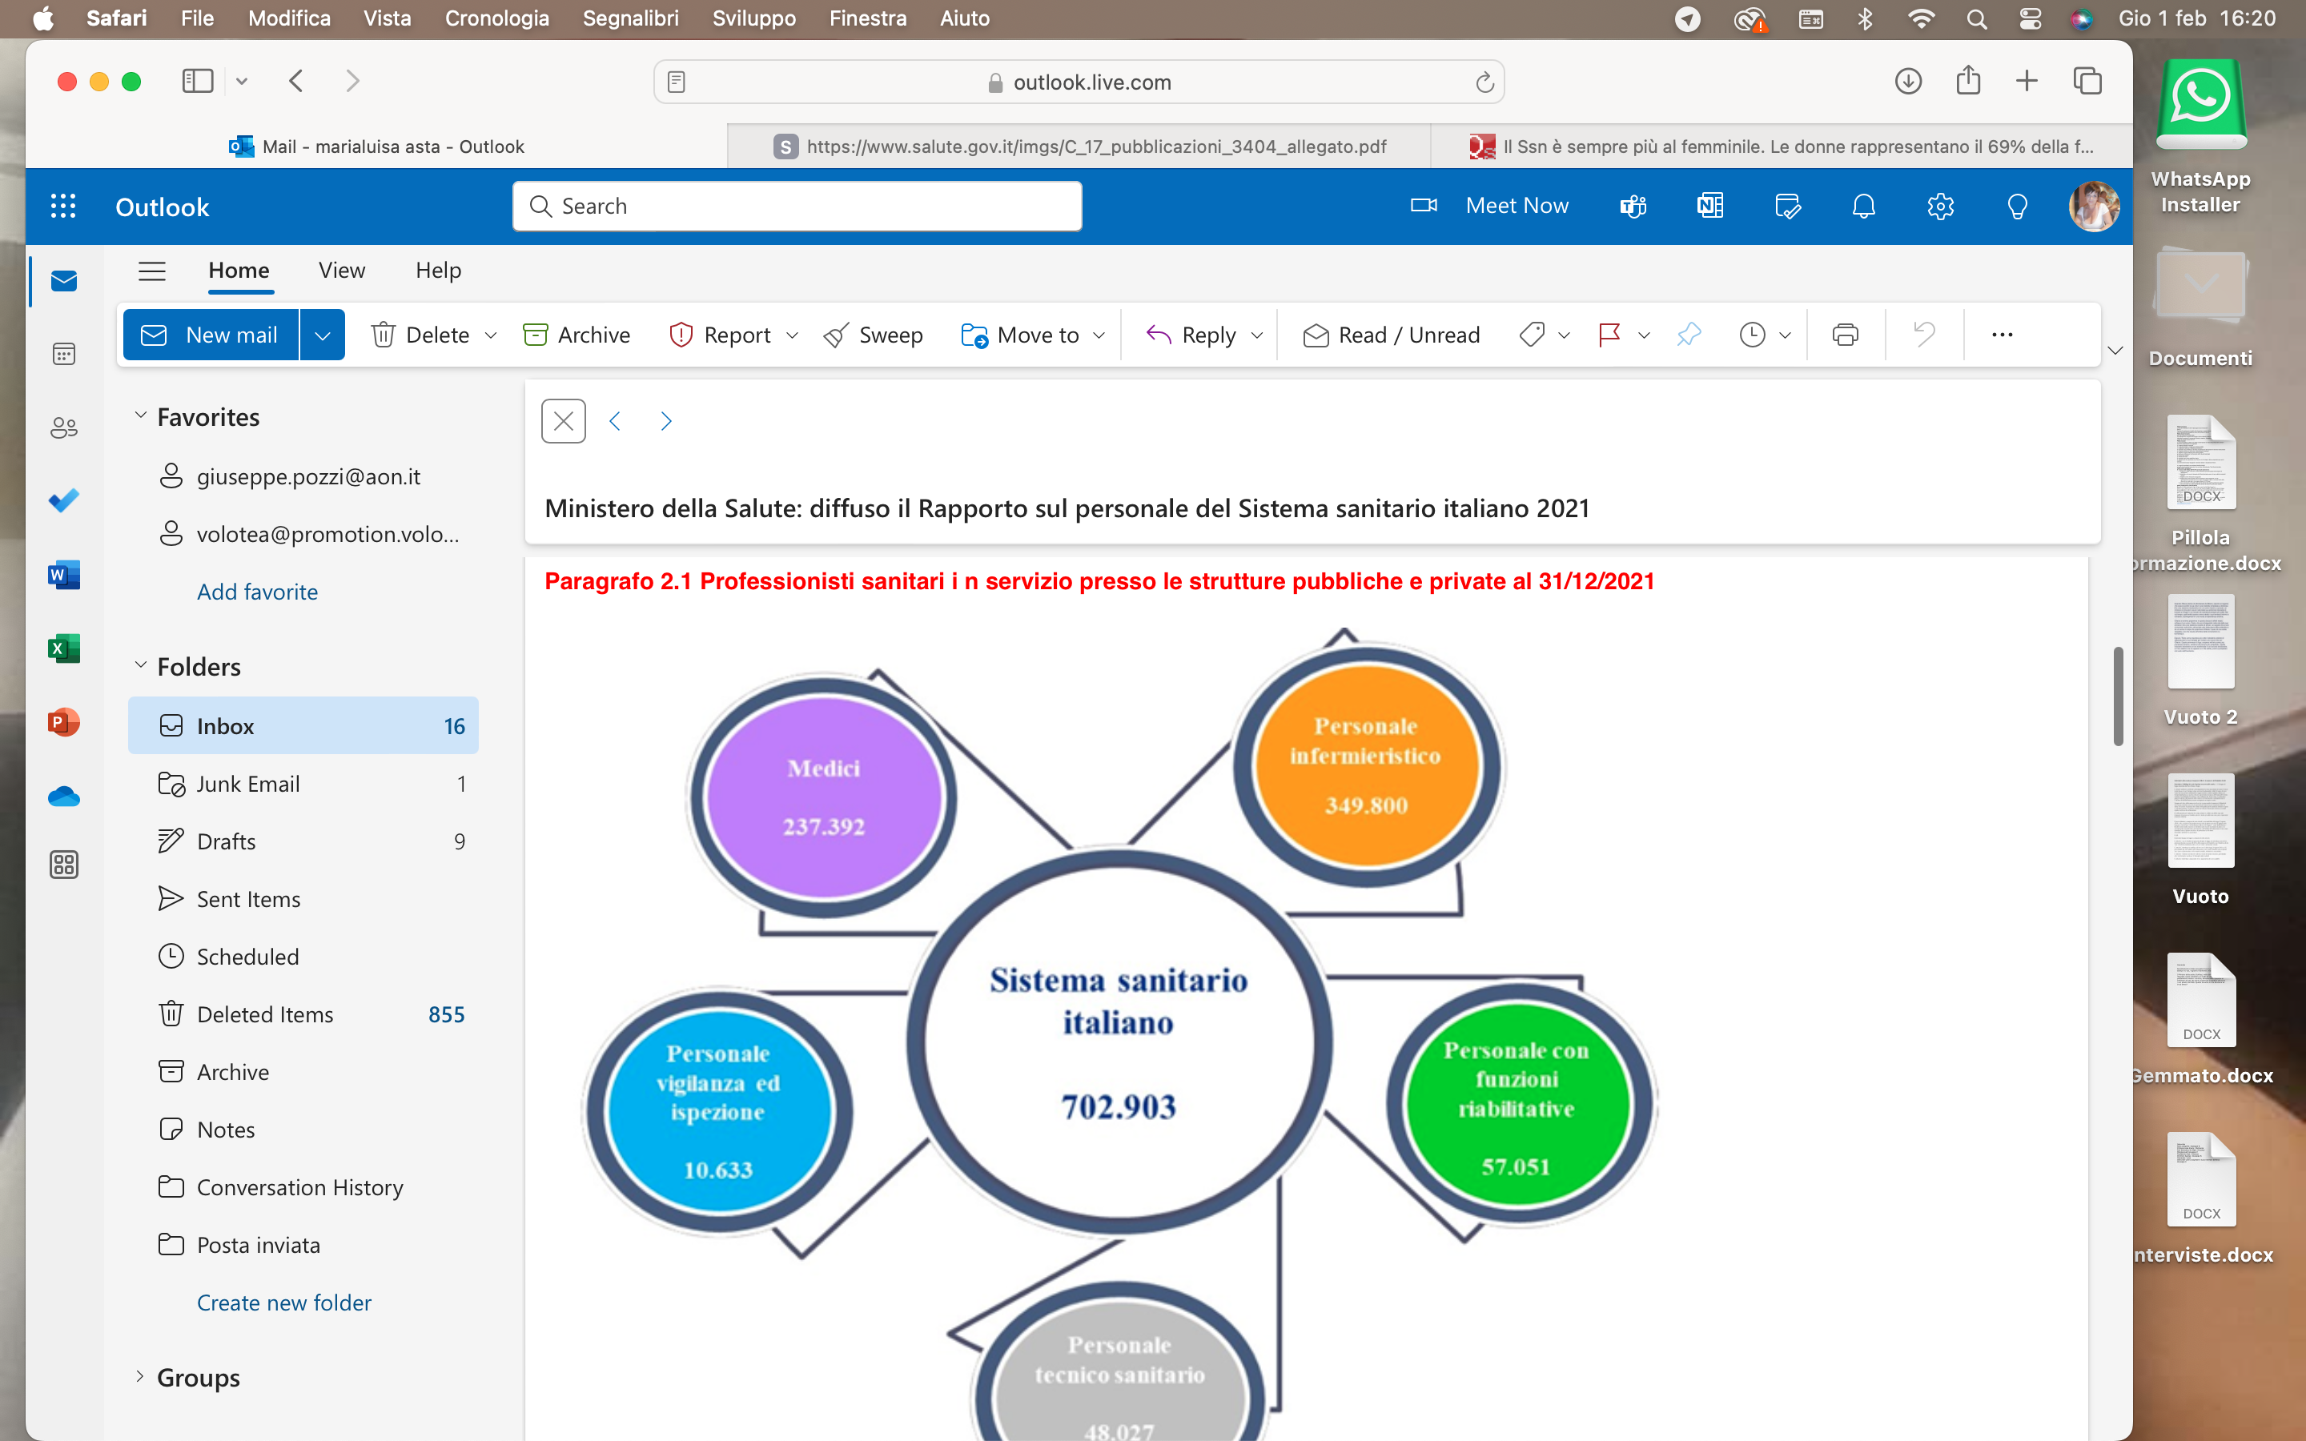Open My Day icon in header

click(x=1788, y=206)
